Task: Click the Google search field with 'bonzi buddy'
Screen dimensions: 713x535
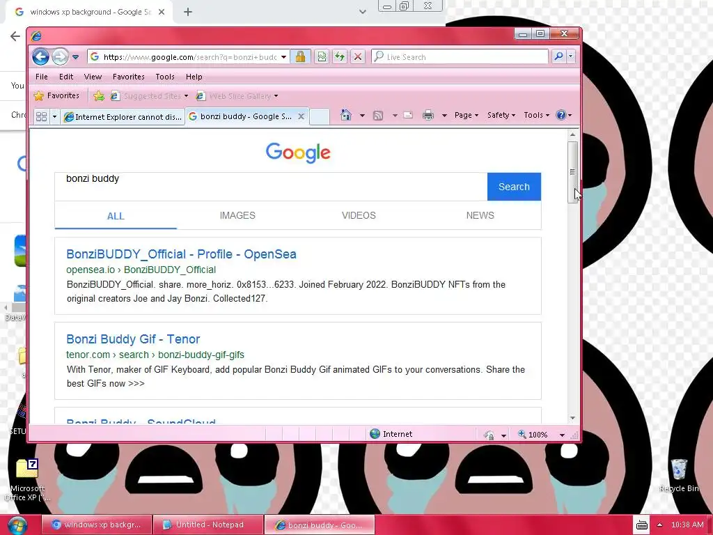Action: (271, 187)
